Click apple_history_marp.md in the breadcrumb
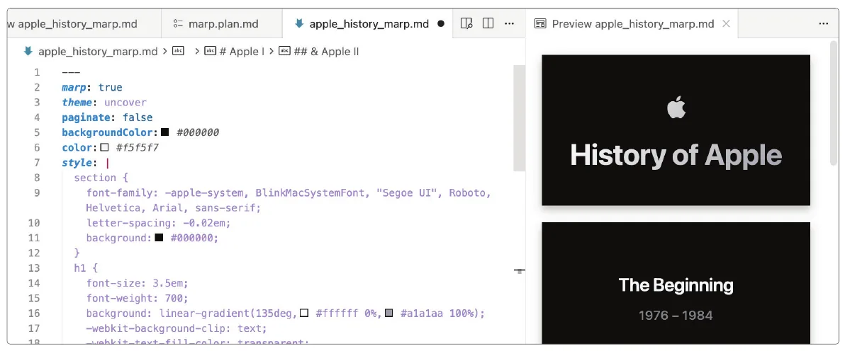The width and height of the screenshot is (845, 351). click(x=98, y=52)
